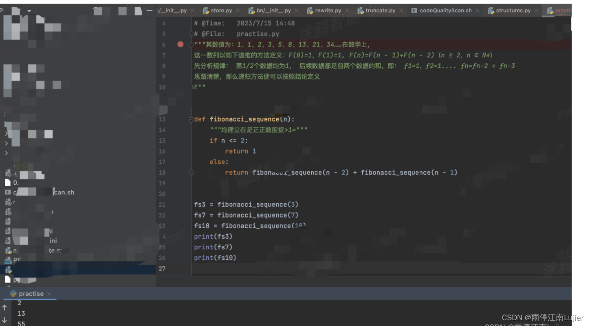Click the down arrow in run panel

tap(4, 320)
